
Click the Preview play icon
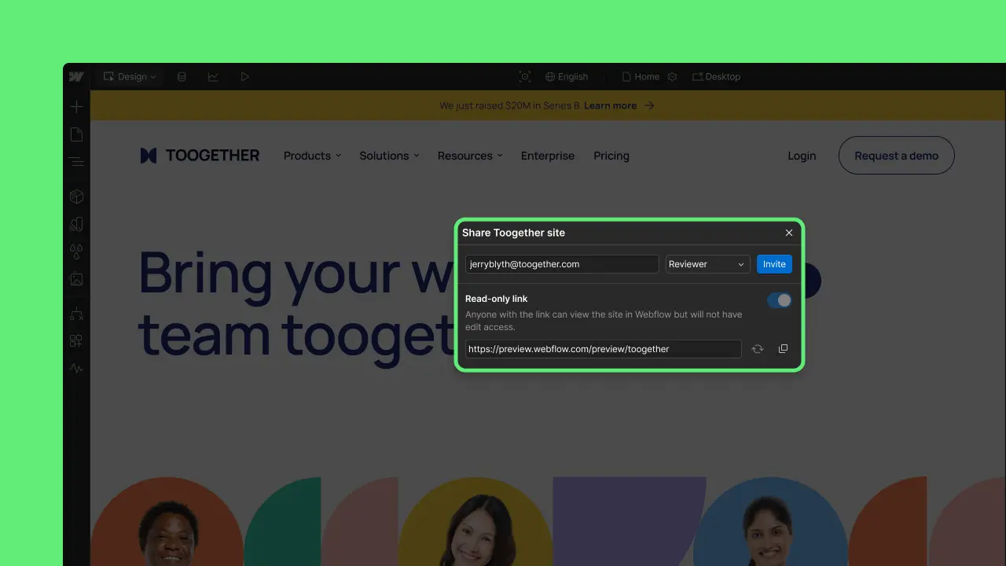(x=244, y=76)
